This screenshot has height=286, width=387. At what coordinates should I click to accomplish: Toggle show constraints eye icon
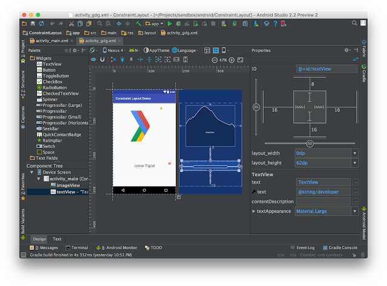[x=94, y=60]
